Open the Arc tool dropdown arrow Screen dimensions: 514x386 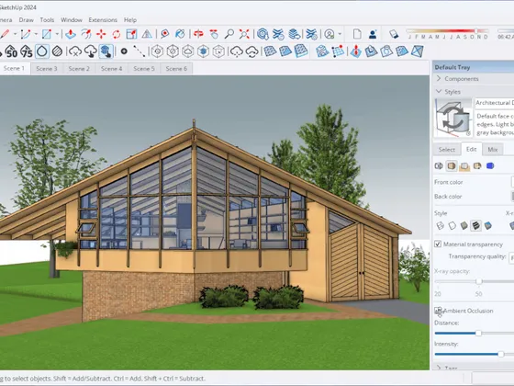(36, 34)
